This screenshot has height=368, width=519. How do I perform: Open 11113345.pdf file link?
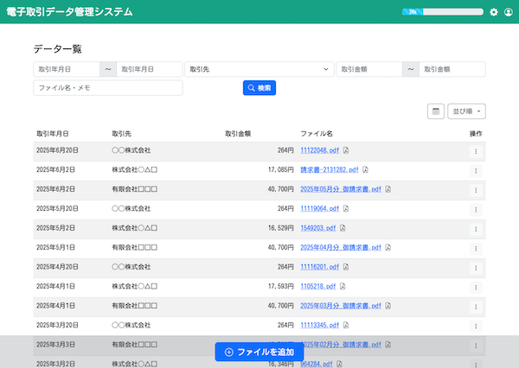[x=319, y=326]
